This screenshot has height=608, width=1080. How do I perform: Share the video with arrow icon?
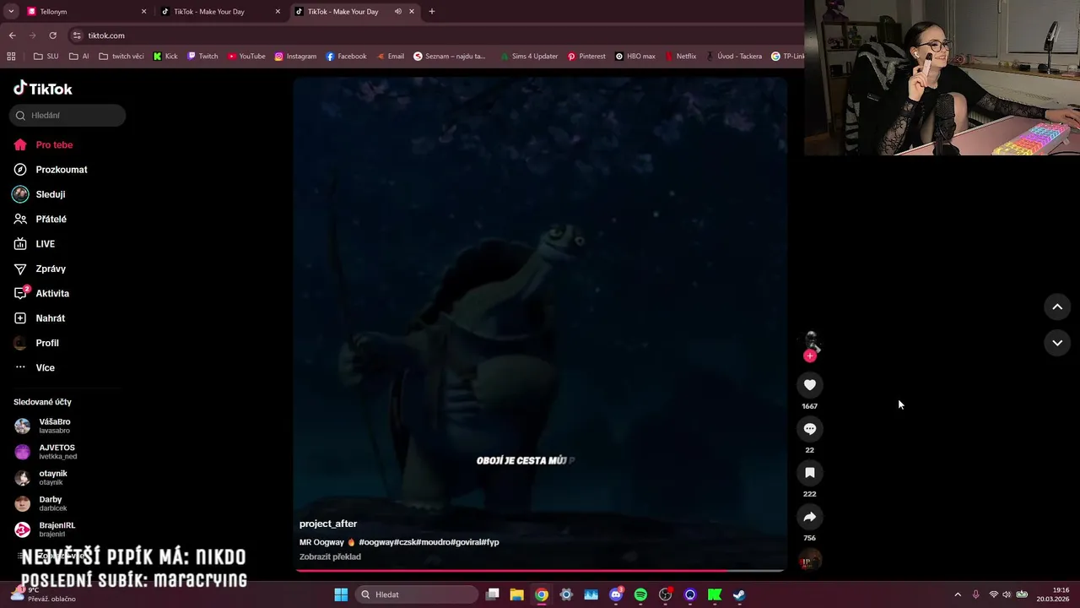[x=810, y=517]
